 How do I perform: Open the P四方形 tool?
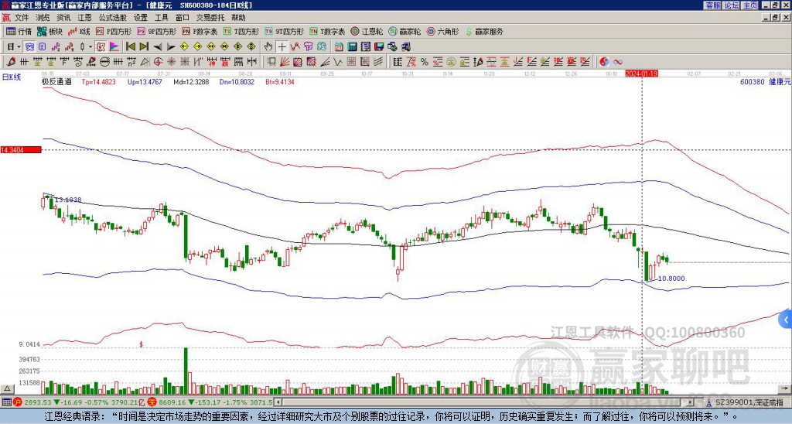114,31
